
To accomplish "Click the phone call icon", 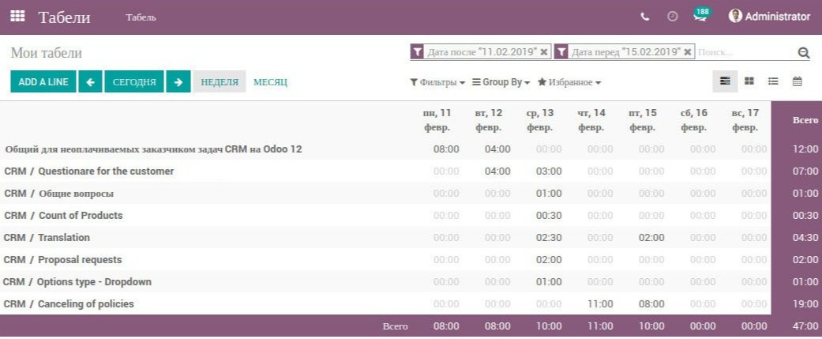I will [645, 17].
